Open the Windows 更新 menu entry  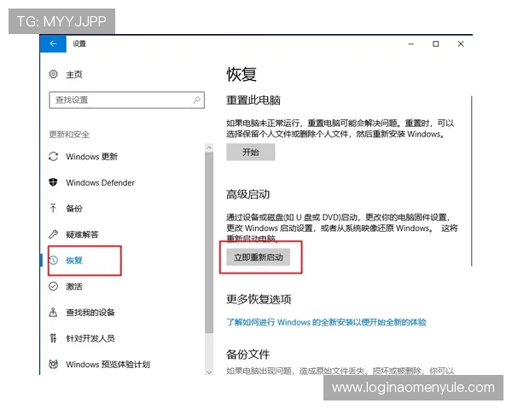coord(91,157)
